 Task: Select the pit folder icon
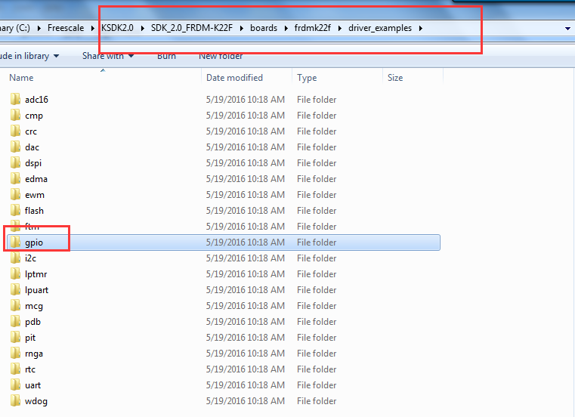(x=15, y=338)
